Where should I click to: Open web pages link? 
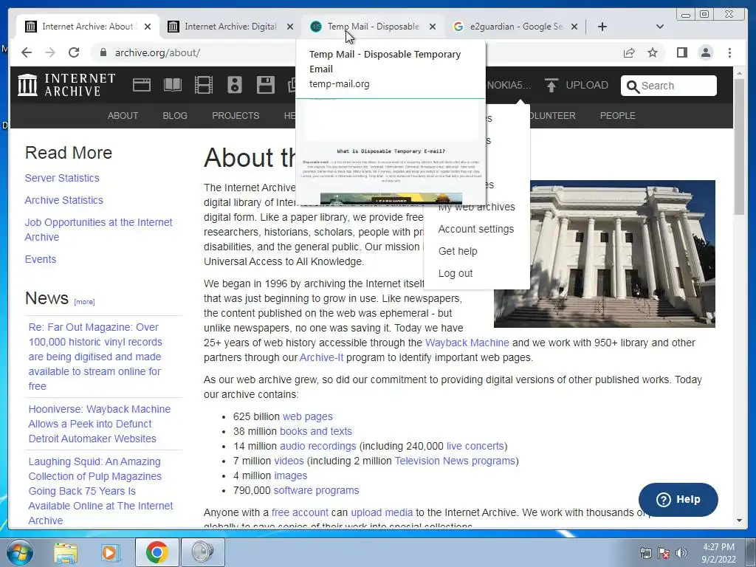click(308, 416)
